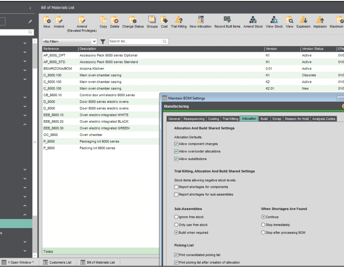Screen dimensions: 344x268
Task: Click the Cost toolbar icon
Action: click(164, 20)
